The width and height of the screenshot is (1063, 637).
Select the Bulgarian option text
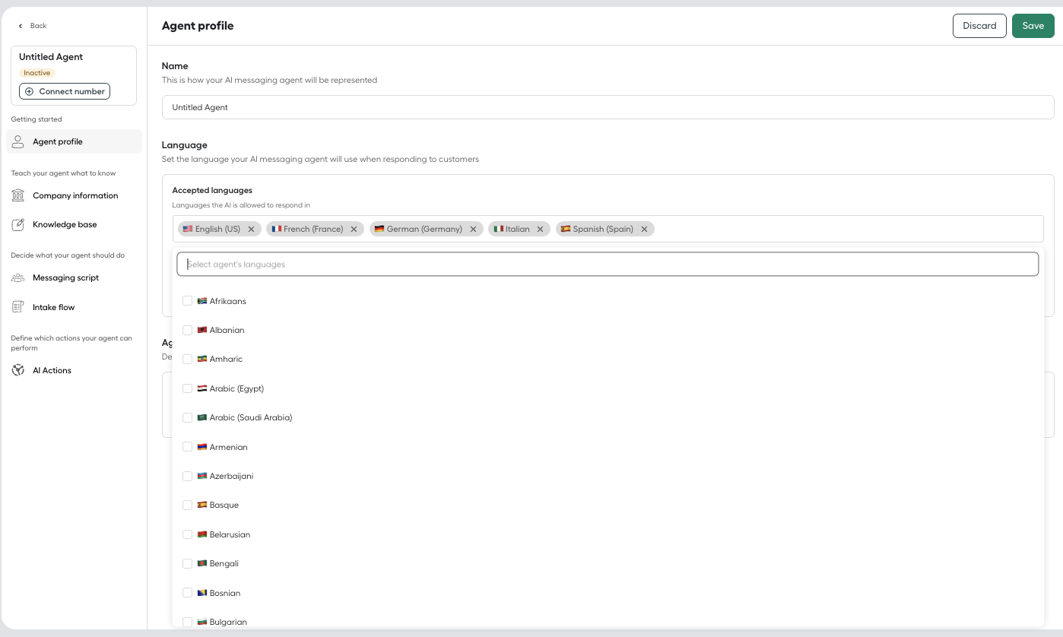click(228, 622)
